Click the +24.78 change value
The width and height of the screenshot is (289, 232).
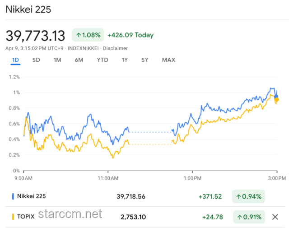pos(213,217)
